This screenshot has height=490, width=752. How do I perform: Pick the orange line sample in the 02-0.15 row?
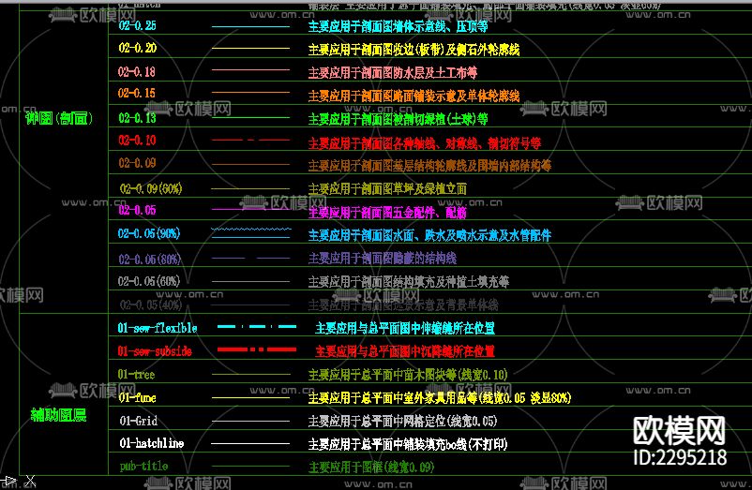click(x=251, y=92)
